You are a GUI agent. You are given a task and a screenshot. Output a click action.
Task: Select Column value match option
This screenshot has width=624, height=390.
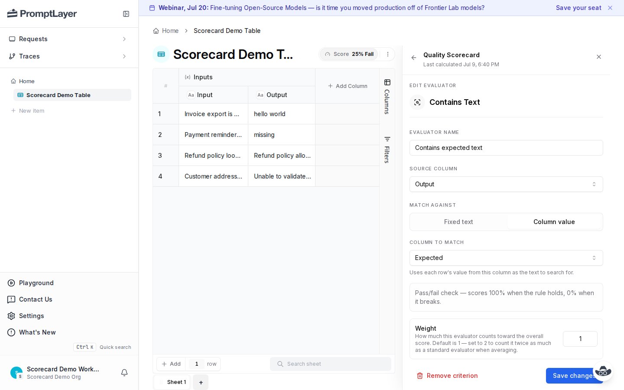pyautogui.click(x=554, y=222)
